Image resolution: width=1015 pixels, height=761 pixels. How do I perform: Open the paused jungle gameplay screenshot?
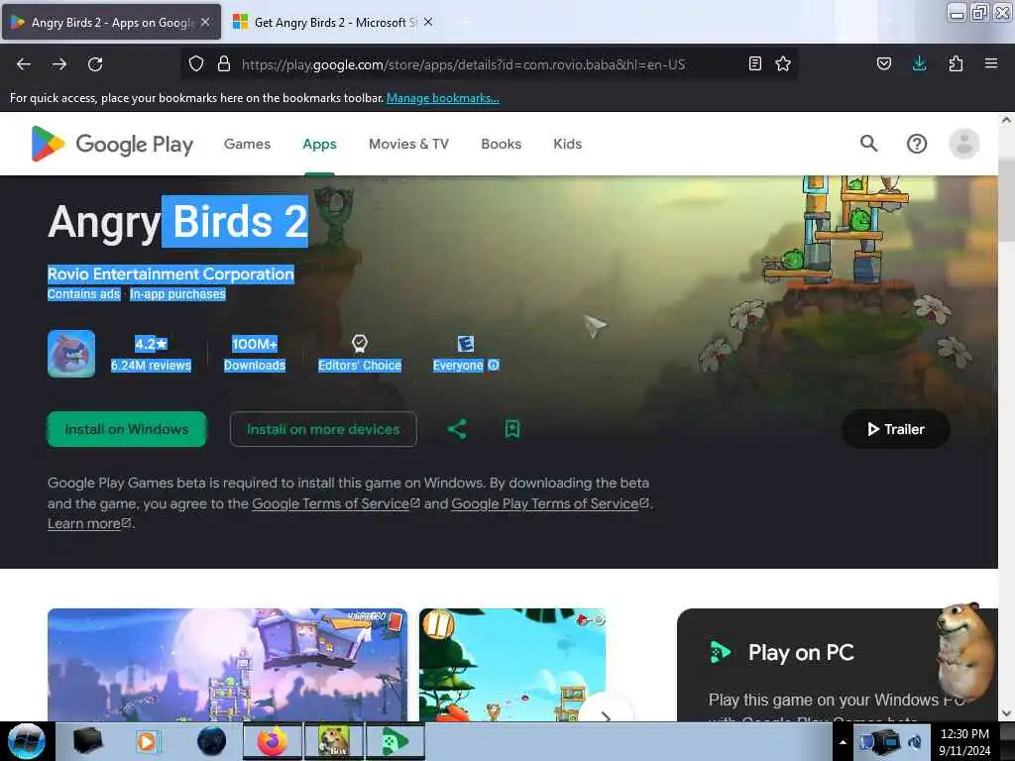click(x=512, y=665)
